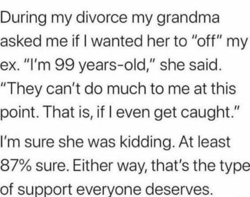Click the word "grandma" in the first line
This screenshot has height=197, width=250.
[x=188, y=18]
